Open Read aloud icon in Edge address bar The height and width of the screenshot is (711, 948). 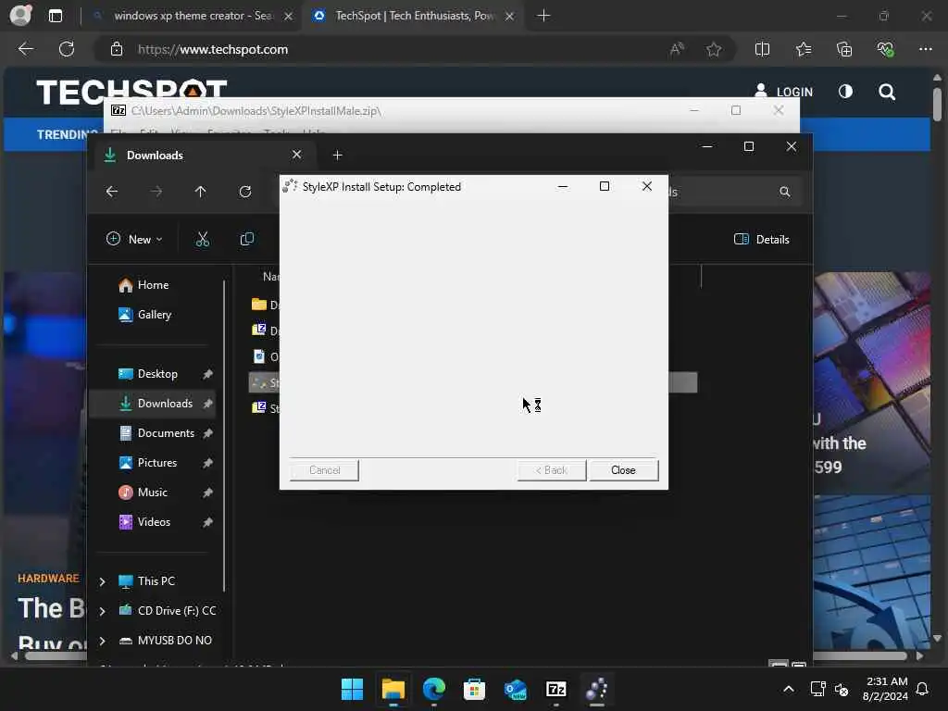click(x=677, y=49)
